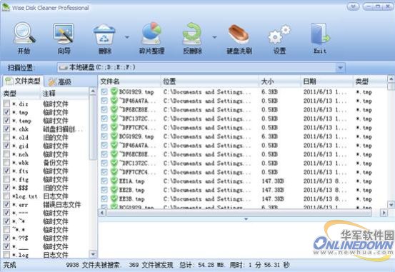Screen dimensions: 395x272
Task: Expand the dropdown arrow beside 删除
Action: [127, 37]
